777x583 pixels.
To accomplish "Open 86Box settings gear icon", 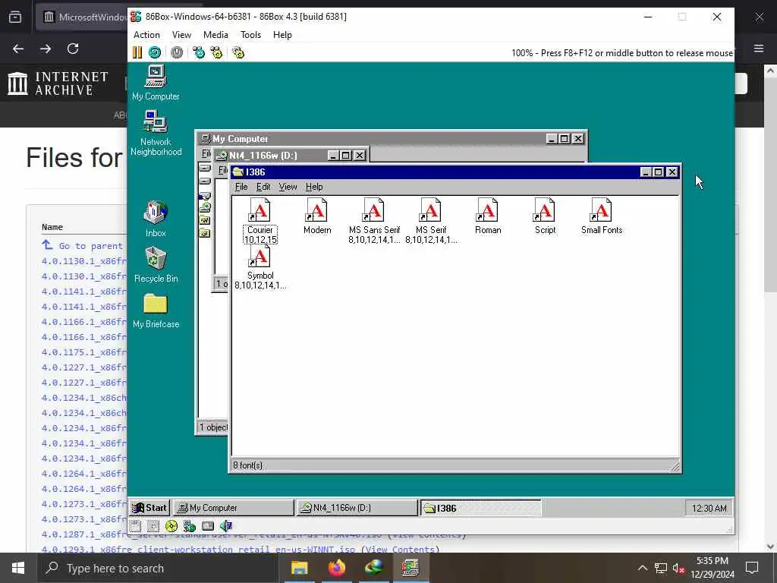I will click(238, 52).
